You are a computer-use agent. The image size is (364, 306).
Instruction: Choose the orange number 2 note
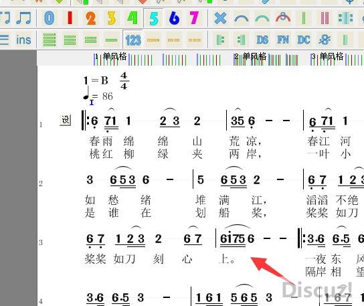coord(90,18)
